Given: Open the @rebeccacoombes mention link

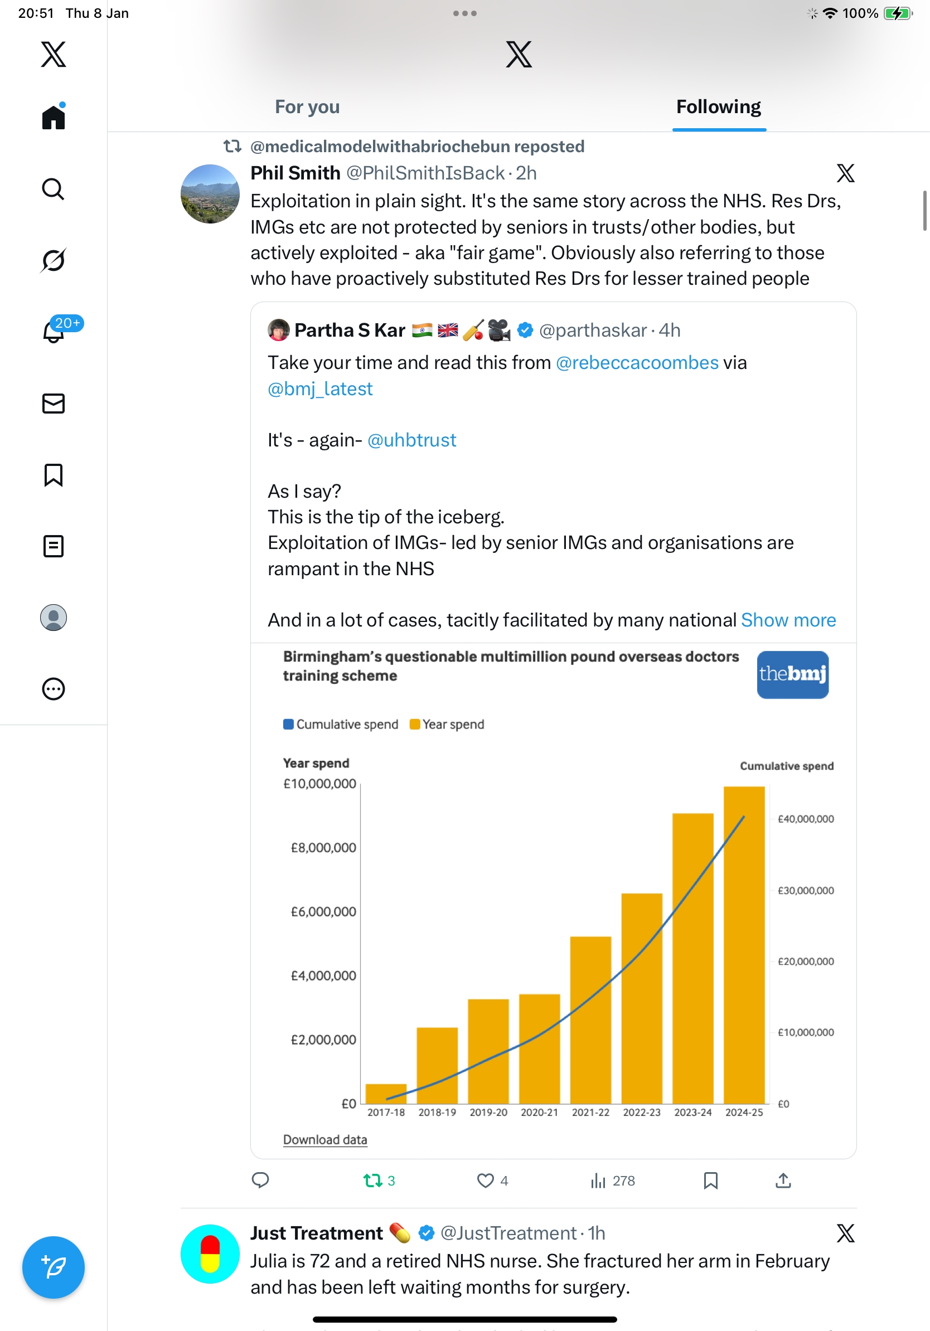Looking at the screenshot, I should 637,363.
